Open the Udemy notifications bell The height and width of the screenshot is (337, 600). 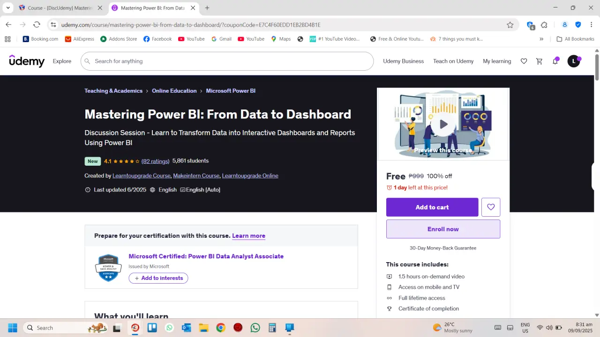tap(555, 61)
